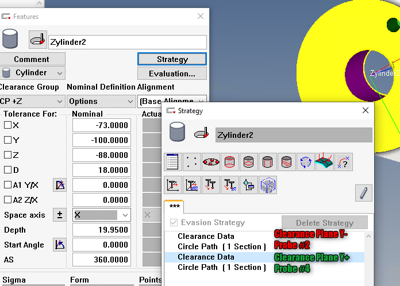Check the Z tolerance checkbox
The height and width of the screenshot is (286, 400).
(x=8, y=155)
